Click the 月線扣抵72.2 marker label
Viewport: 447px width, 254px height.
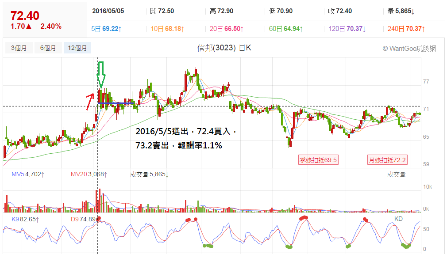click(387, 160)
